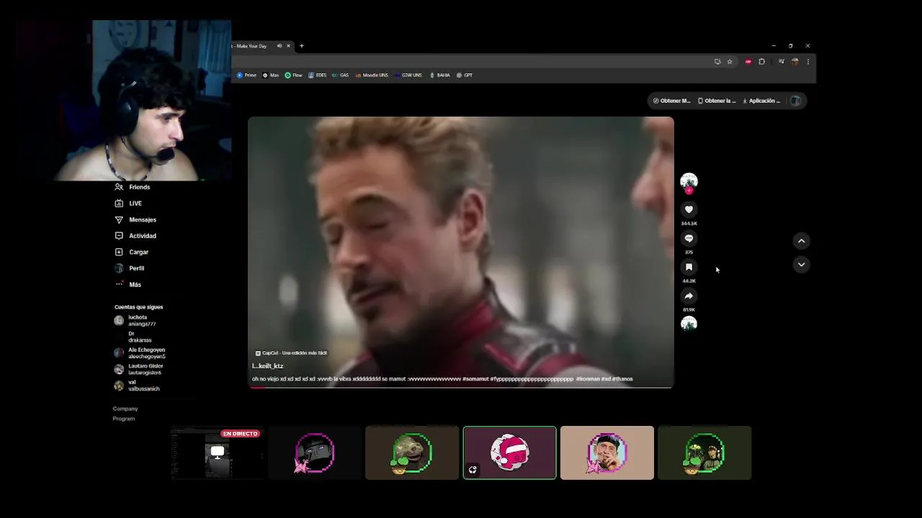Click the Obtener M... button
The width and height of the screenshot is (922, 518).
coord(671,101)
